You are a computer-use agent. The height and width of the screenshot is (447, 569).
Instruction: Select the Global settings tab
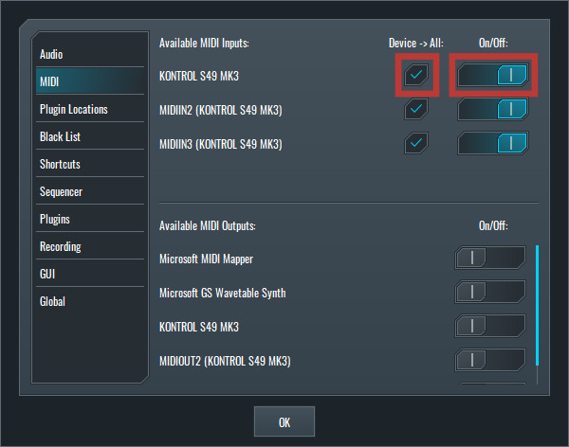coord(90,301)
